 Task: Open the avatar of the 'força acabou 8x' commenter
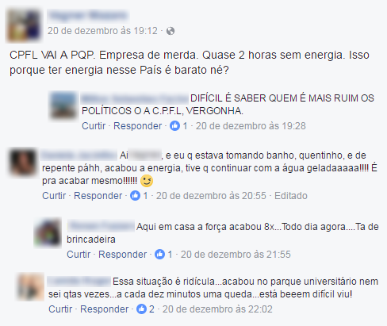[48, 232]
